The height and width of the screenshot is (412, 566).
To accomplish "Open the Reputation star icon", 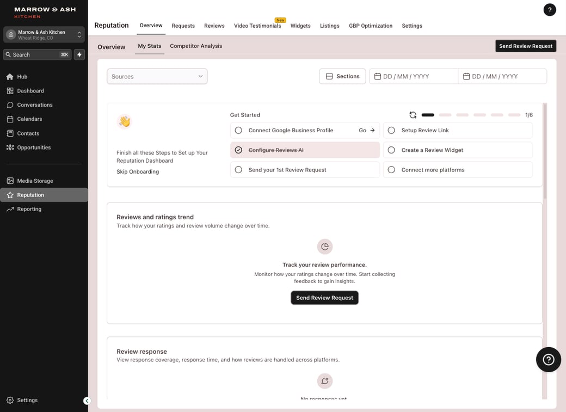I will (10, 195).
